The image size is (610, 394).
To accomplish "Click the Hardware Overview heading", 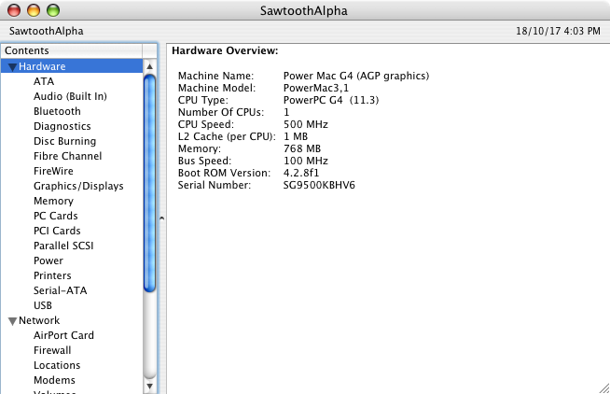I will click(225, 50).
